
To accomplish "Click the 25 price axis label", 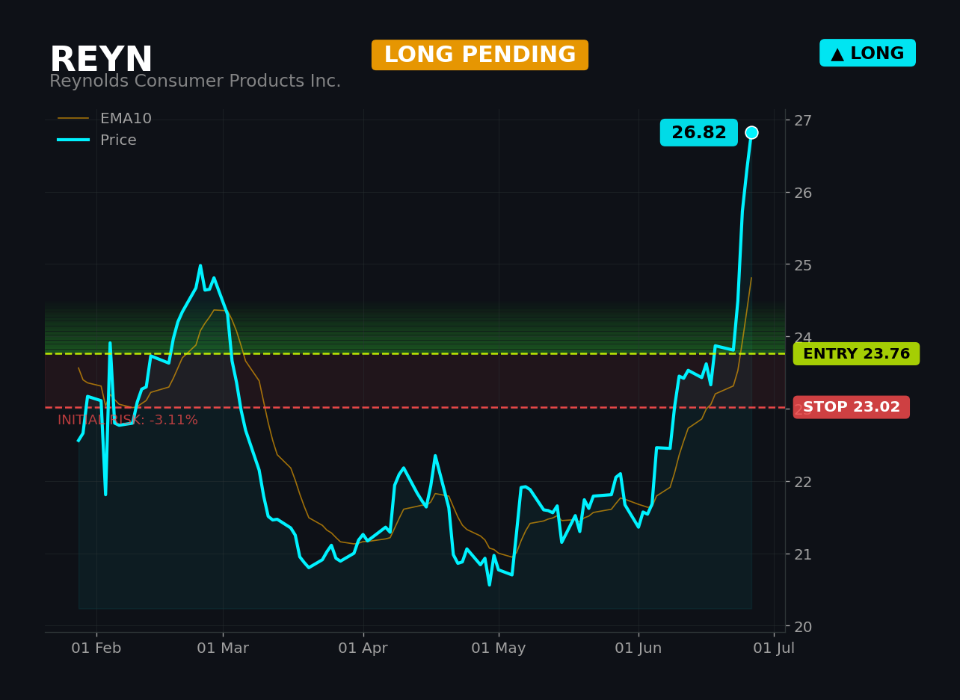I will point(803,265).
